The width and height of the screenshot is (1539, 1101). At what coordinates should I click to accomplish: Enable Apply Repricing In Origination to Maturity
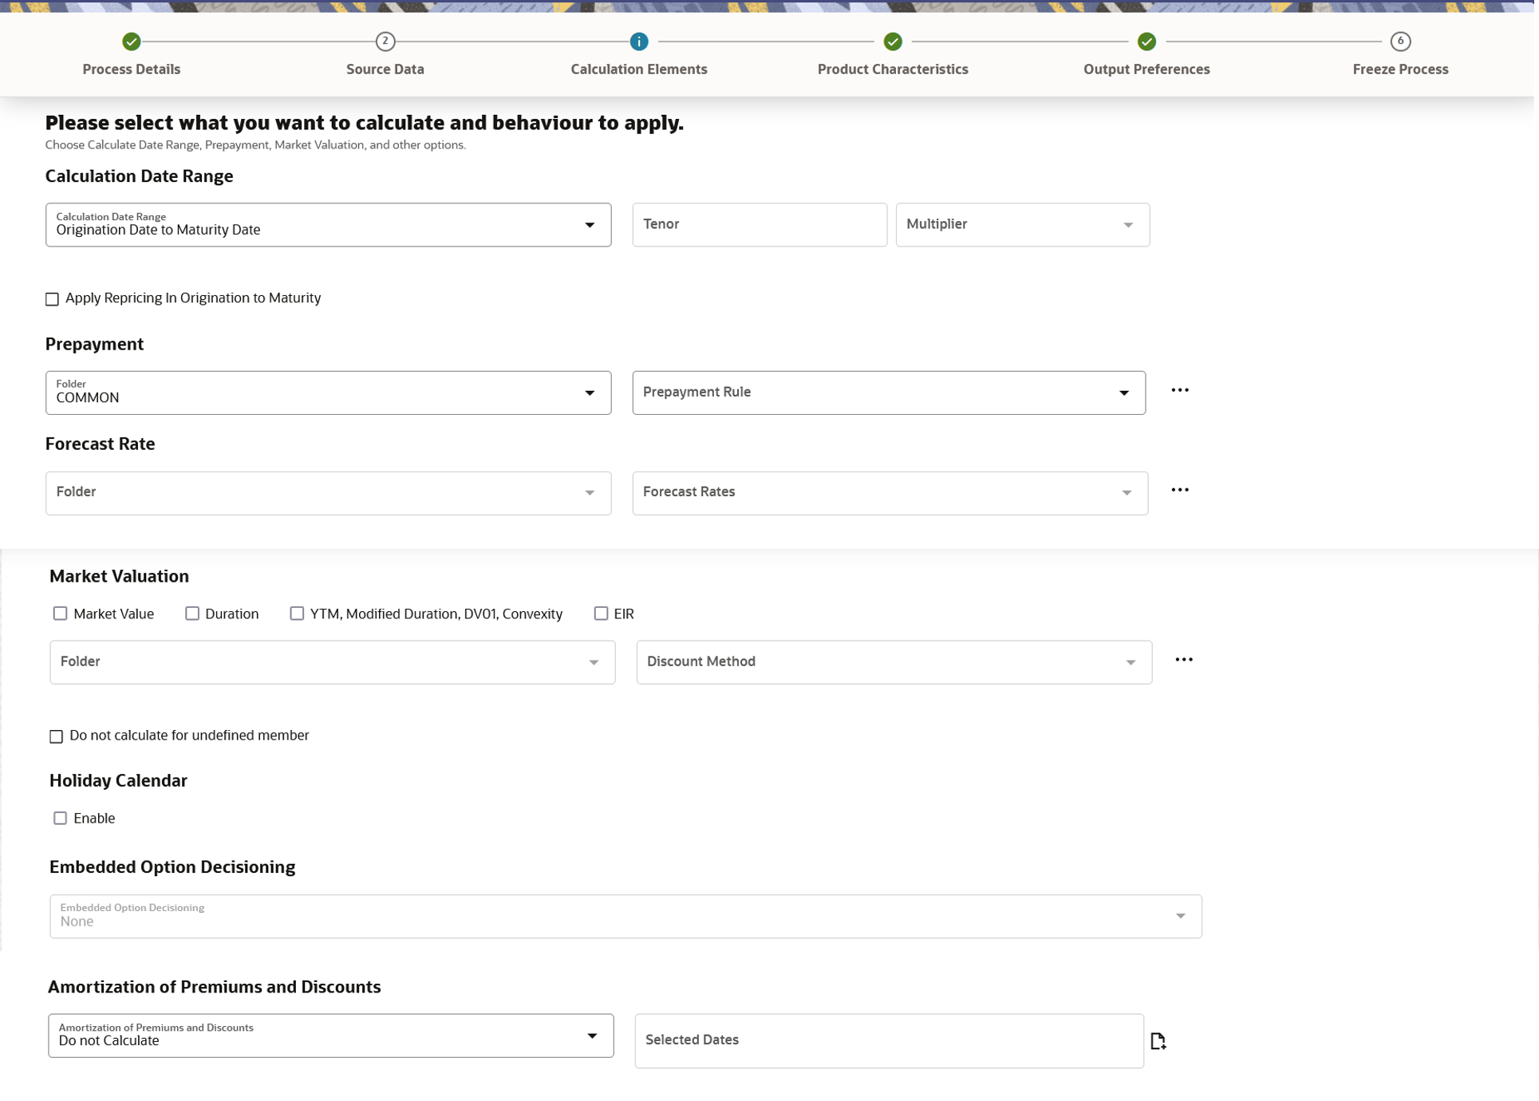[53, 298]
